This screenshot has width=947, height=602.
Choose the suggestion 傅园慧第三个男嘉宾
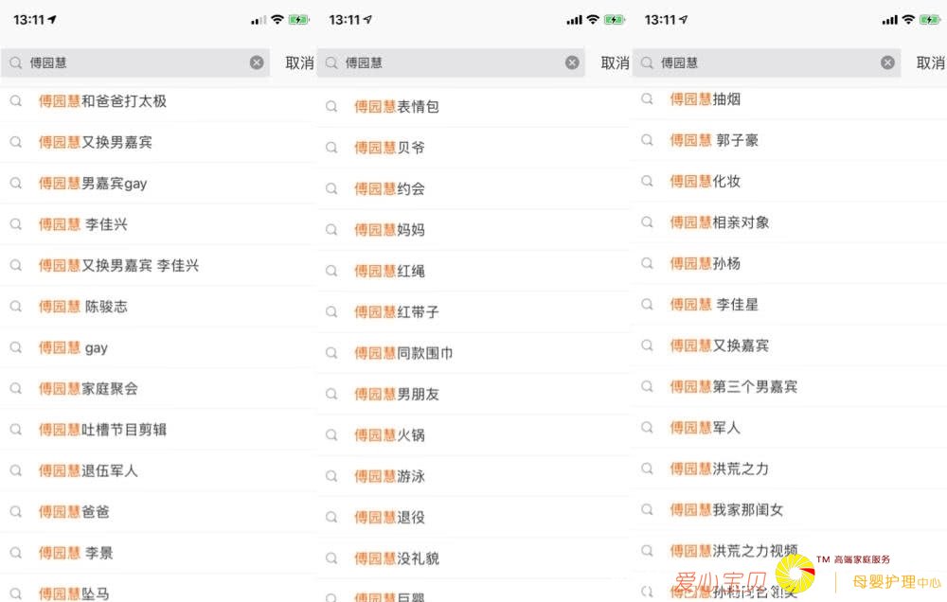coord(733,386)
